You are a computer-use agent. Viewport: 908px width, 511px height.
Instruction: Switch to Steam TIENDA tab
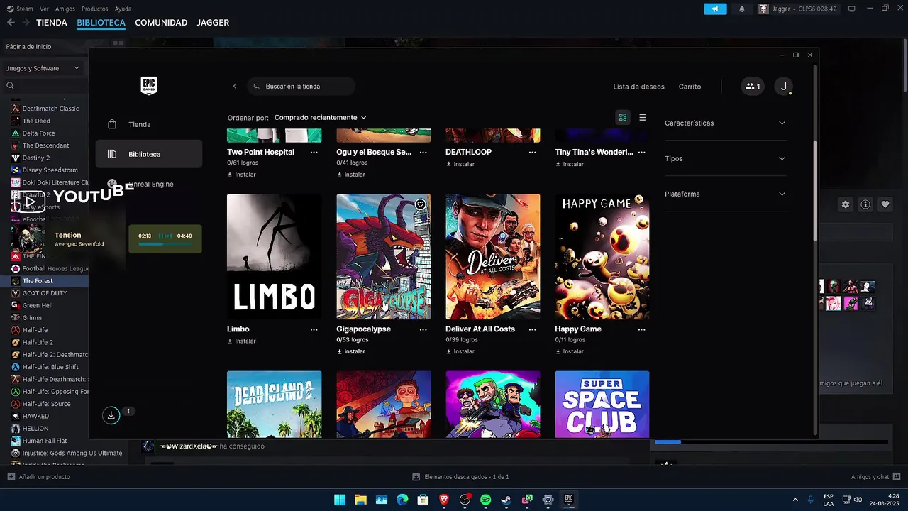[52, 23]
